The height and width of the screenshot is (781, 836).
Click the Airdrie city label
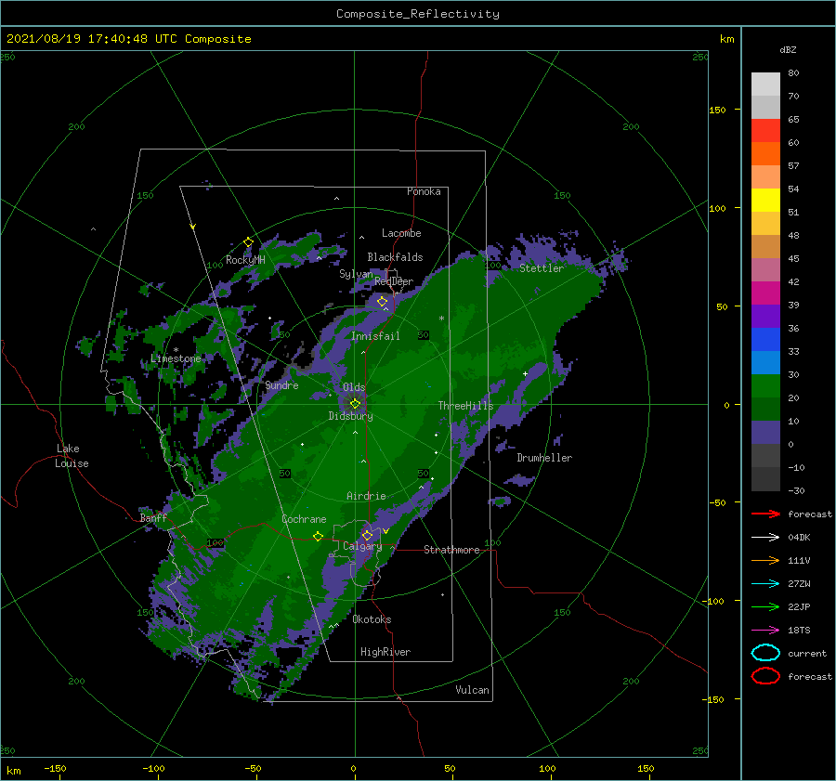pyautogui.click(x=366, y=496)
